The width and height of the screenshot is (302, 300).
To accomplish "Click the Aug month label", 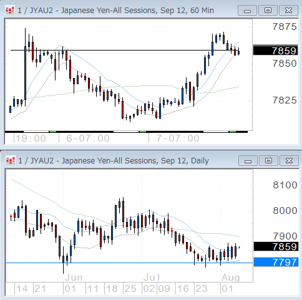I will pos(231,278).
